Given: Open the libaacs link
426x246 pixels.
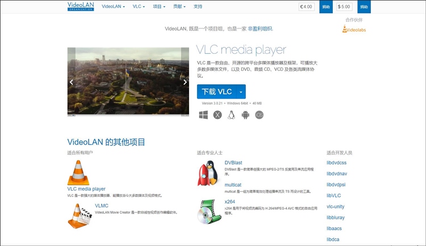Looking at the screenshot, I should (334, 228).
